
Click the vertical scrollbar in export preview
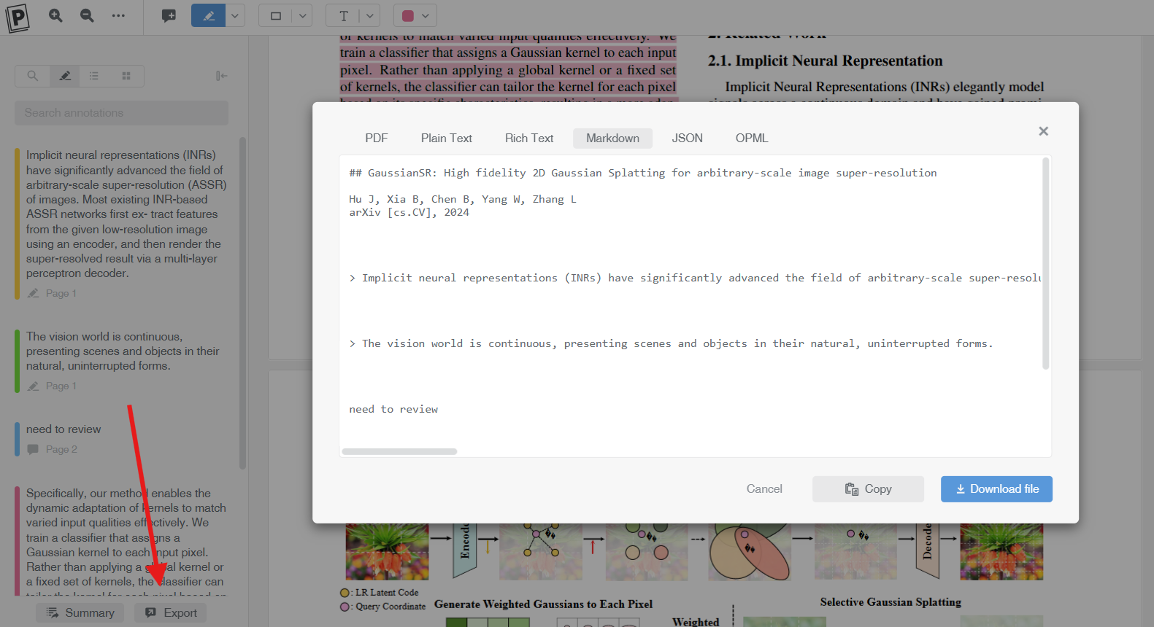(1046, 263)
